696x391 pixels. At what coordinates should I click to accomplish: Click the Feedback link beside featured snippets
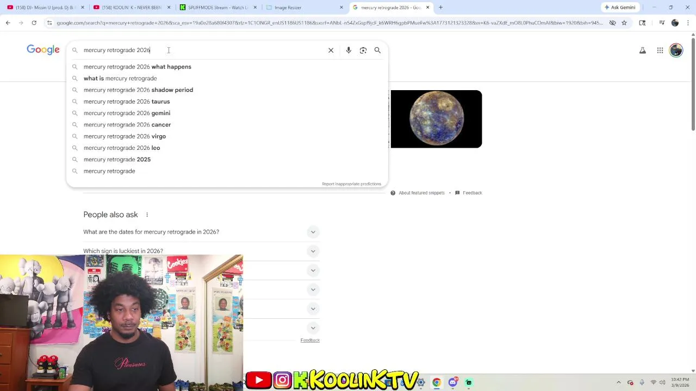(x=469, y=193)
